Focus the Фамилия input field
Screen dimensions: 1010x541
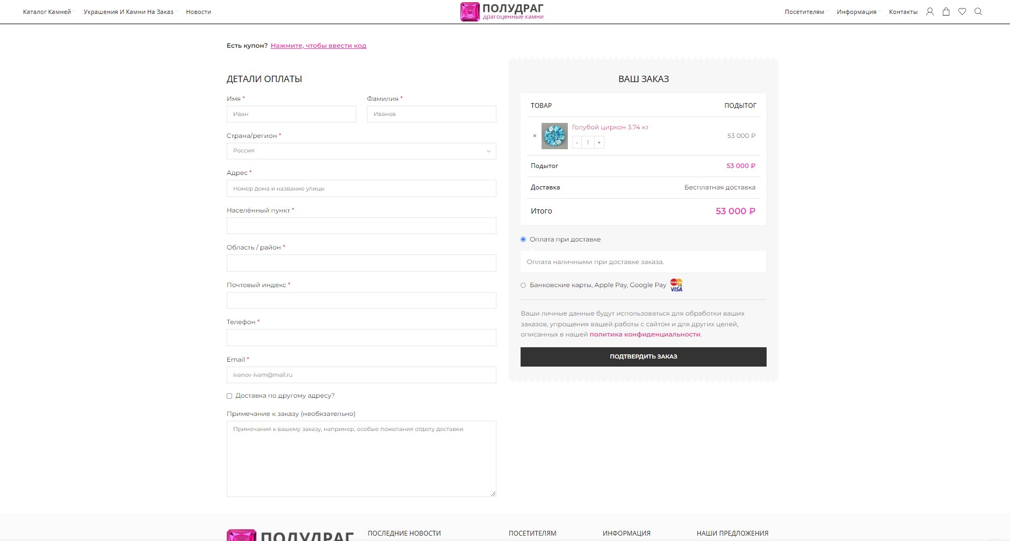pyautogui.click(x=431, y=114)
